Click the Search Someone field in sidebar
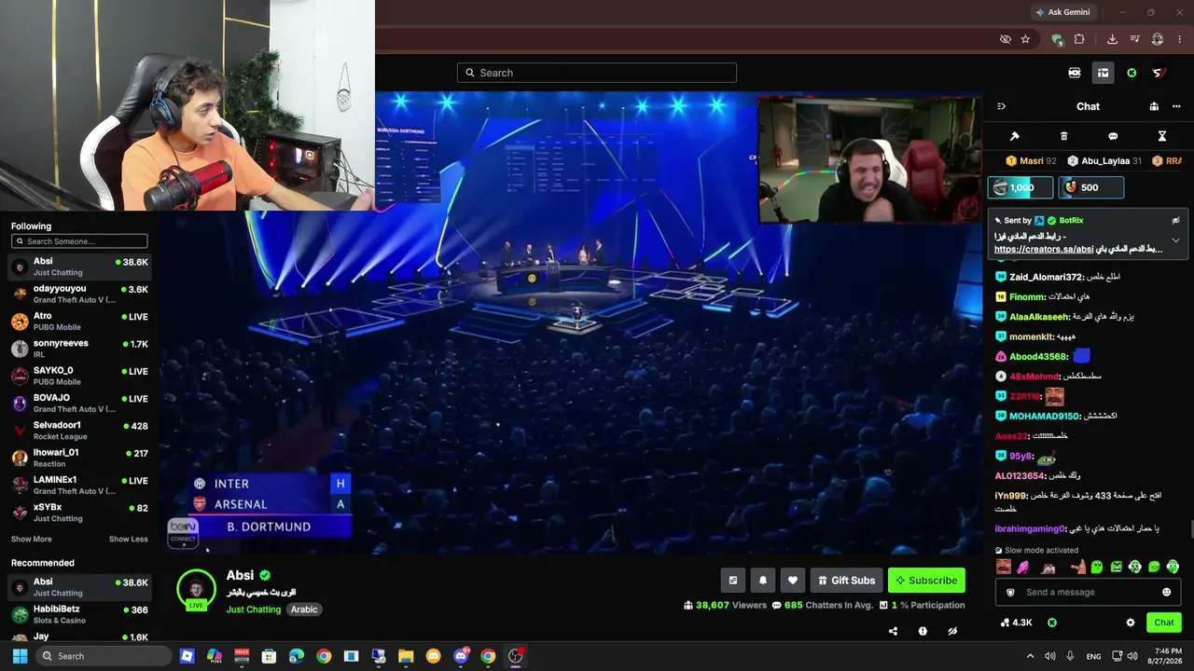Image resolution: width=1194 pixels, height=671 pixels. [79, 241]
